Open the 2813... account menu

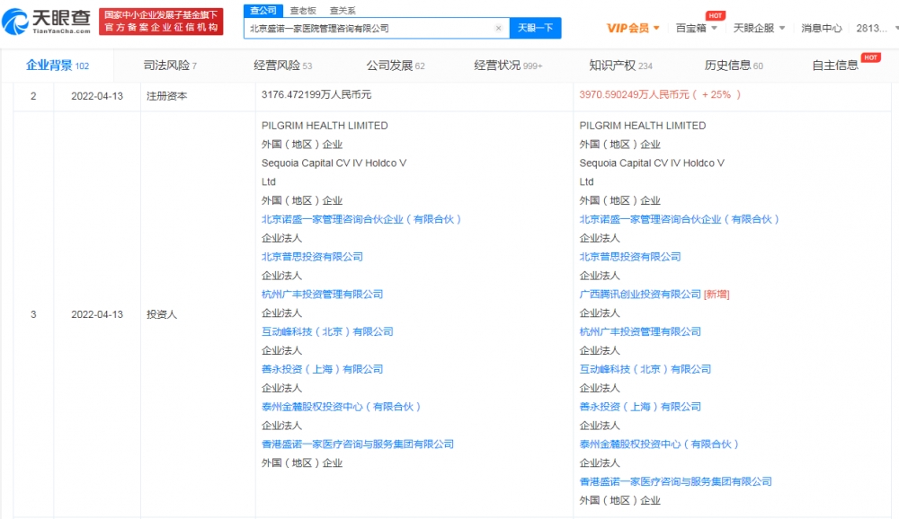(x=876, y=28)
